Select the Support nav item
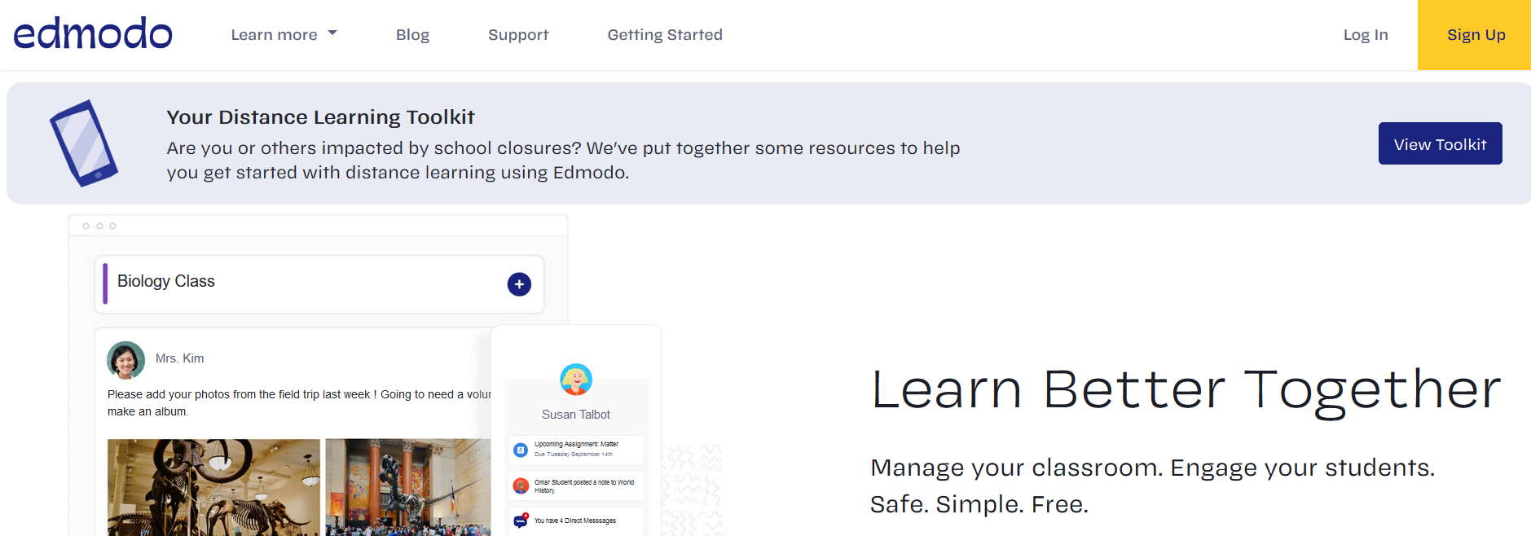1531x536 pixels. [517, 34]
